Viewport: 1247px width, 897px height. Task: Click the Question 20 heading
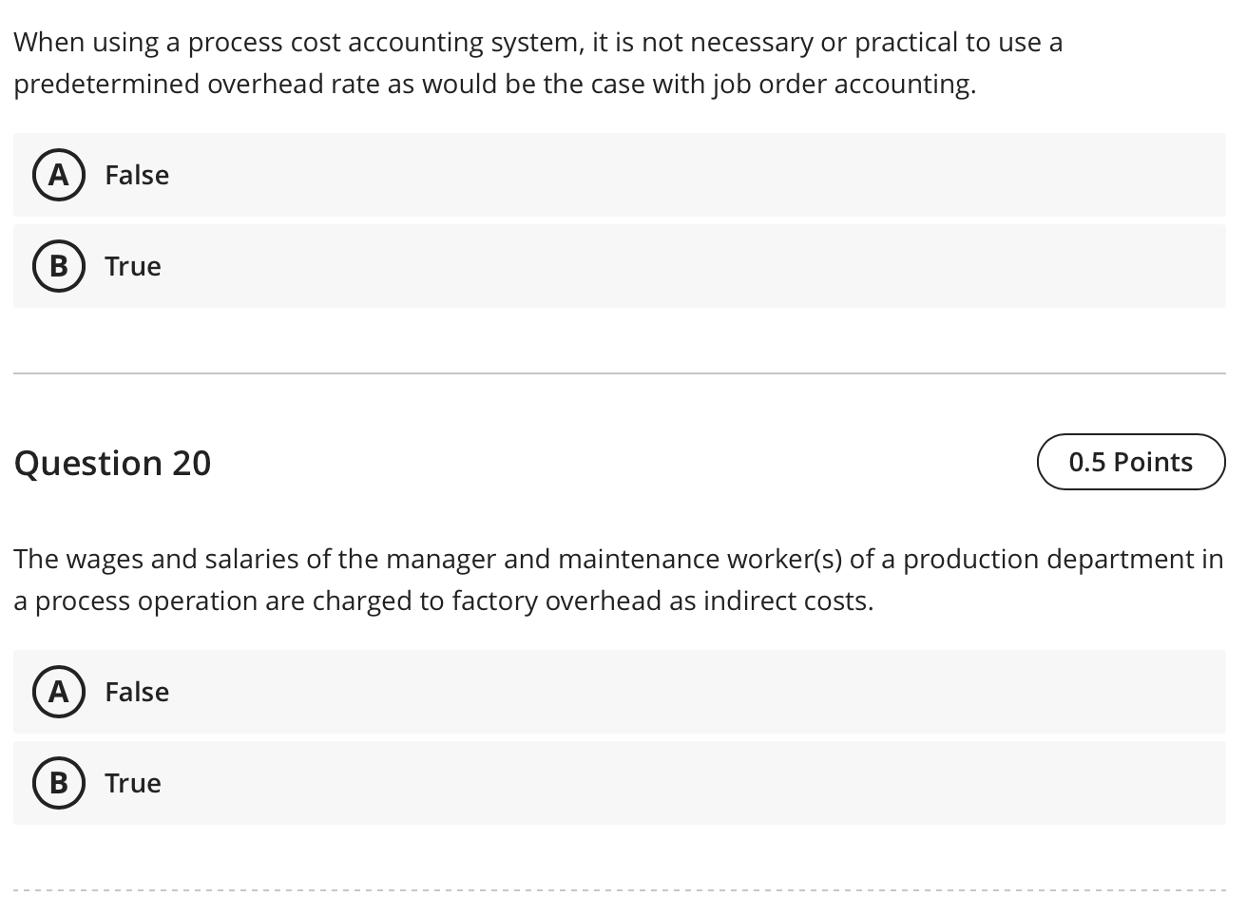(x=112, y=462)
